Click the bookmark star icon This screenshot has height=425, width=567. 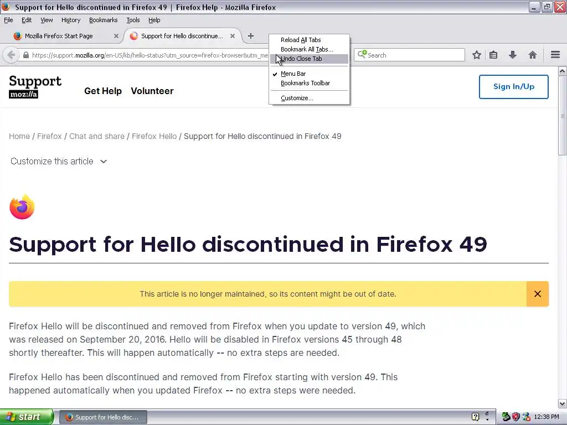click(477, 55)
